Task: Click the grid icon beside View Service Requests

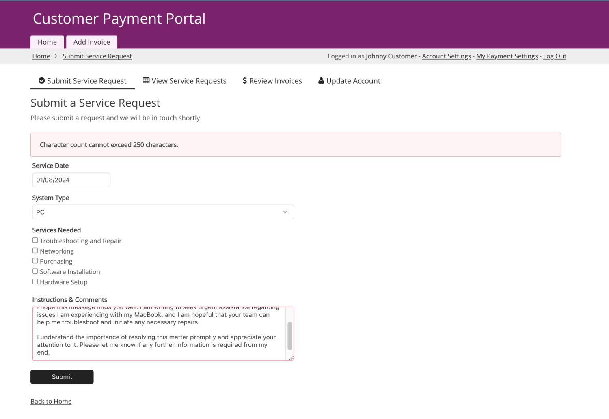Action: (x=146, y=80)
